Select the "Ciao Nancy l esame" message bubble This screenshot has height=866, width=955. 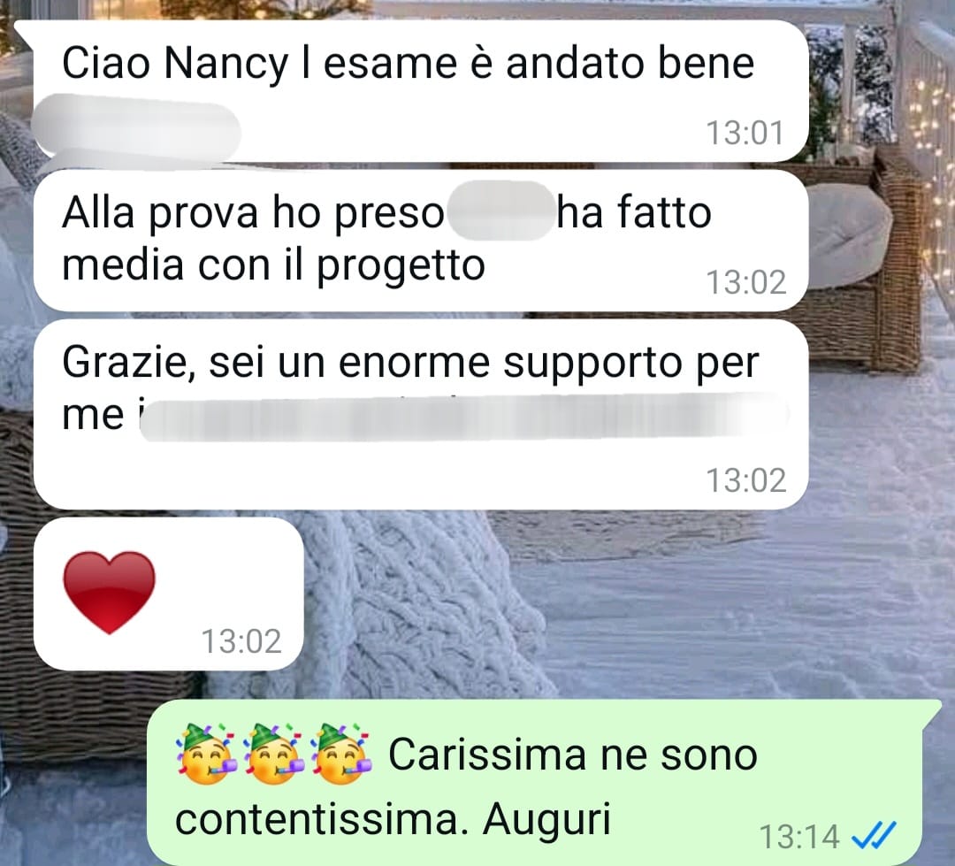pos(421,91)
